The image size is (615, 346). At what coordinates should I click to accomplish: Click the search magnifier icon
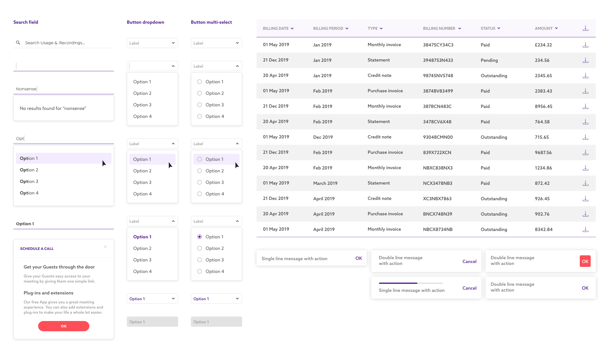18,43
